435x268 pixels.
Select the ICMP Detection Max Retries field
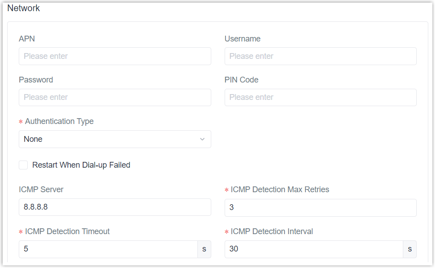(x=320, y=207)
